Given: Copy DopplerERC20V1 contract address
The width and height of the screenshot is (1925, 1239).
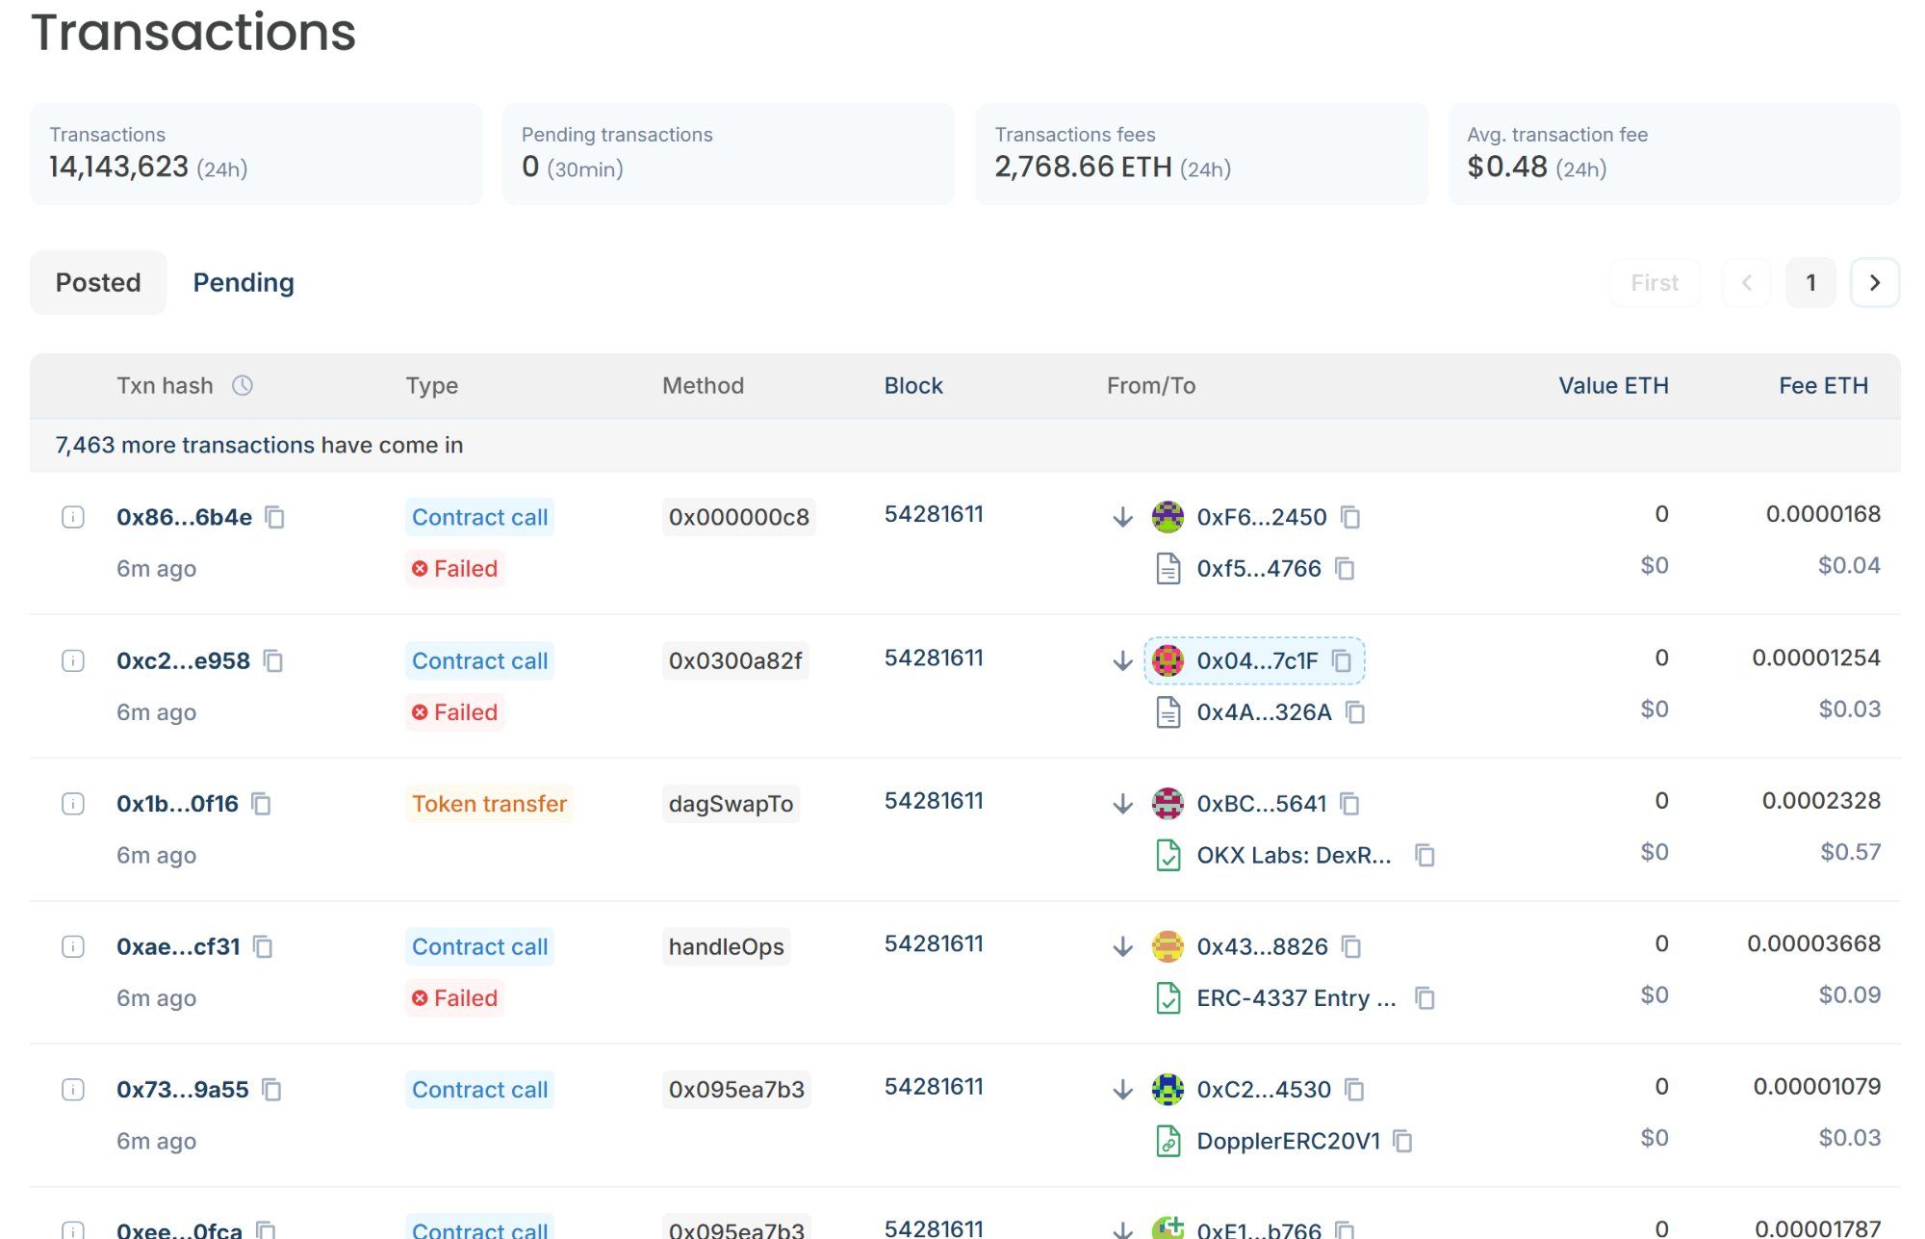Looking at the screenshot, I should [1402, 1142].
